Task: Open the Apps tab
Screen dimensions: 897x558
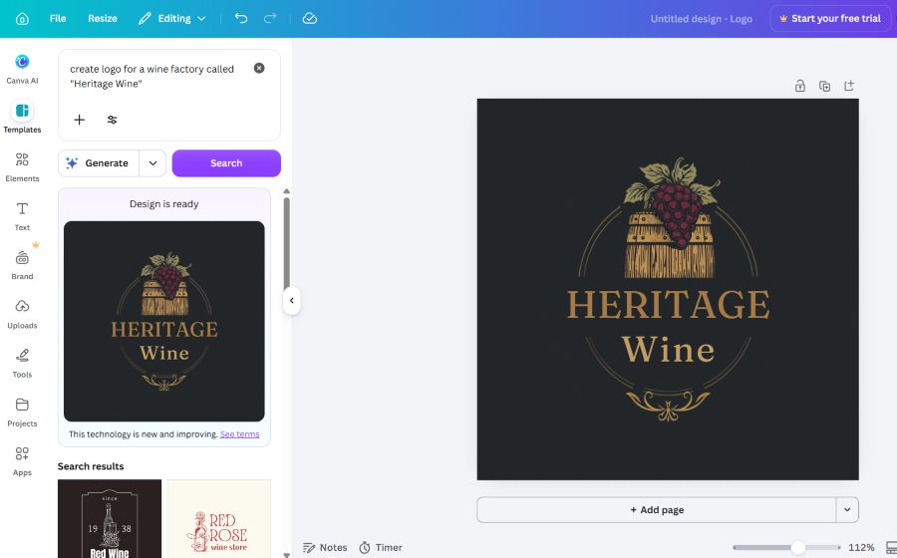Action: pyautogui.click(x=22, y=460)
